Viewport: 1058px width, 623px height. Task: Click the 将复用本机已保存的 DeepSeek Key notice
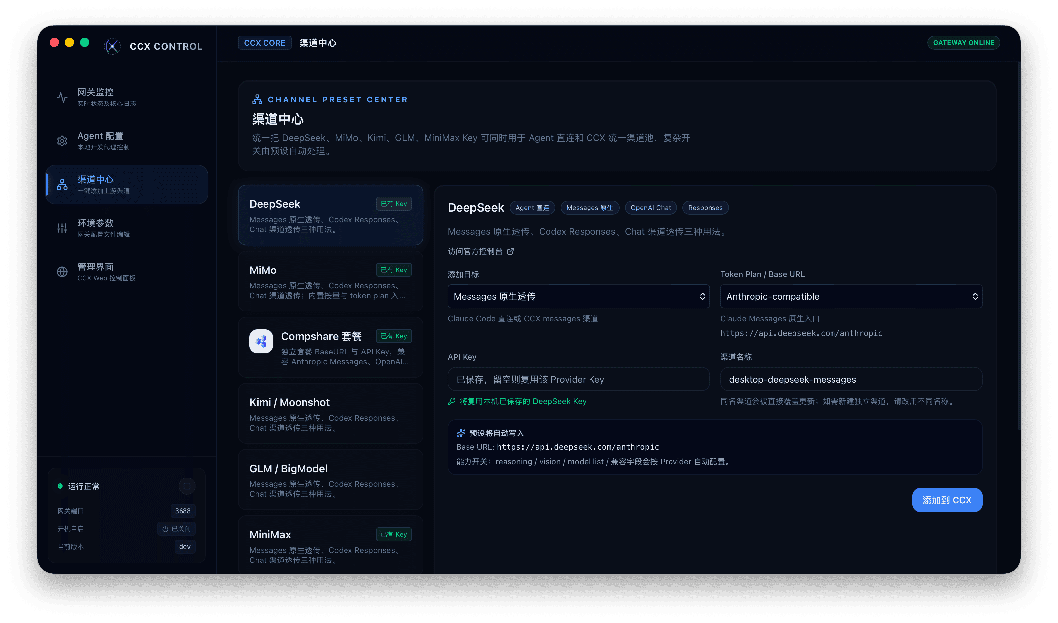click(517, 402)
